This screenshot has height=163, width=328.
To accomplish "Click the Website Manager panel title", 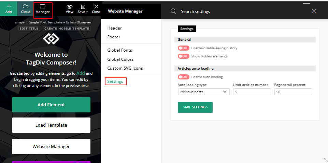I will pyautogui.click(x=125, y=11).
